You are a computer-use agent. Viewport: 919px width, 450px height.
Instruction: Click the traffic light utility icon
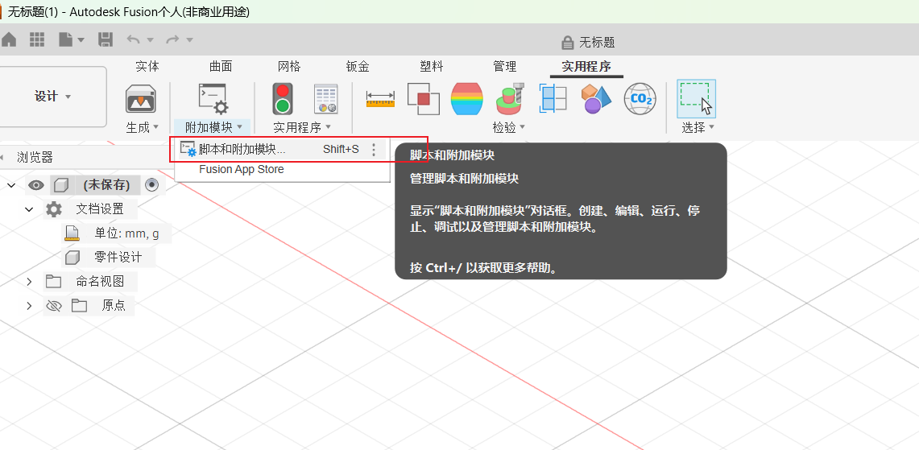[283, 98]
